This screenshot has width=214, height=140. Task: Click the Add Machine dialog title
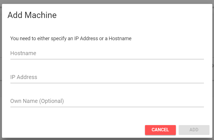[32, 15]
